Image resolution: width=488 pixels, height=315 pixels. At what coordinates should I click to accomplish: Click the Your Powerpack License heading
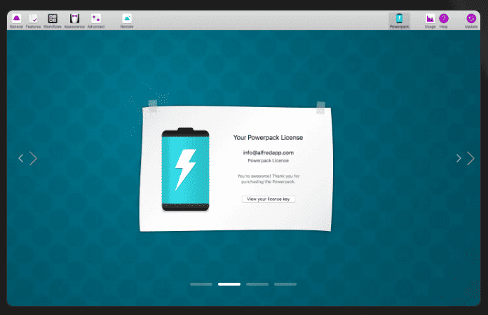coord(268,138)
